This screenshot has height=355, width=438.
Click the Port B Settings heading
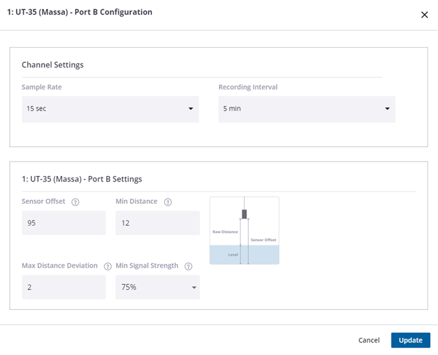[82, 179]
